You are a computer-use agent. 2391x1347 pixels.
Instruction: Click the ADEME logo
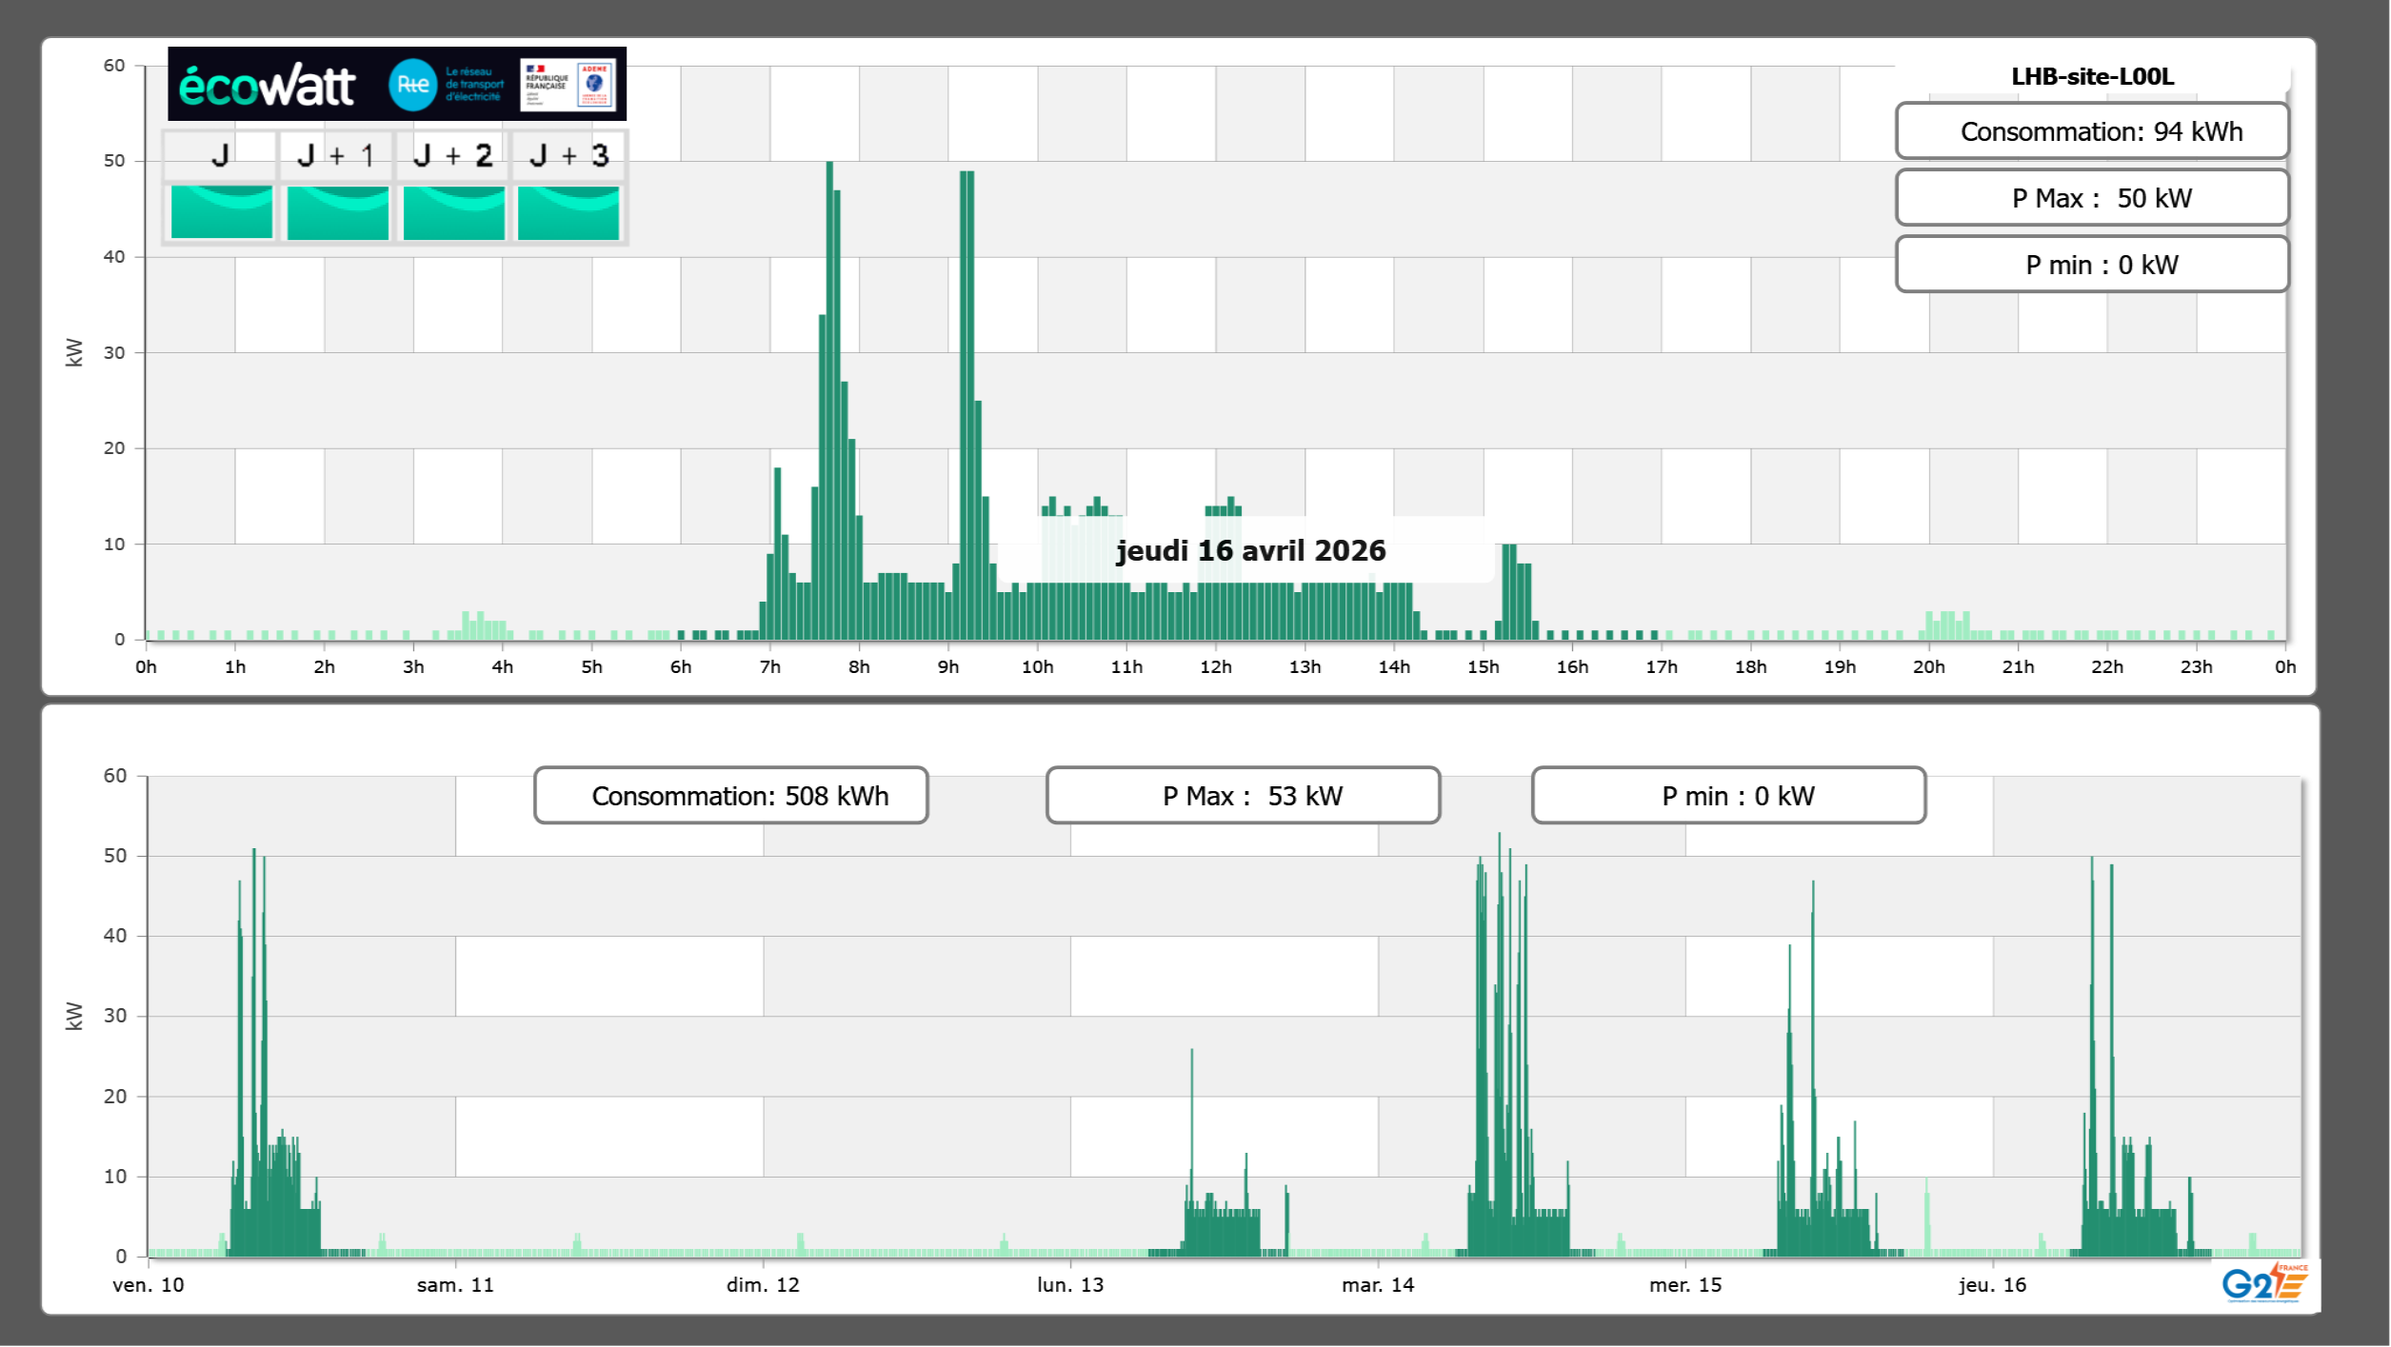coord(595,84)
